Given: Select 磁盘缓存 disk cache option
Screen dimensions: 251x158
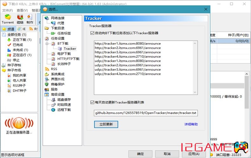Looking at the screenshot, I should [64, 100].
